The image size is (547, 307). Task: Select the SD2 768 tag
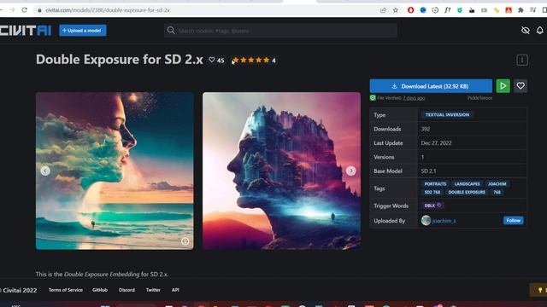click(x=432, y=192)
